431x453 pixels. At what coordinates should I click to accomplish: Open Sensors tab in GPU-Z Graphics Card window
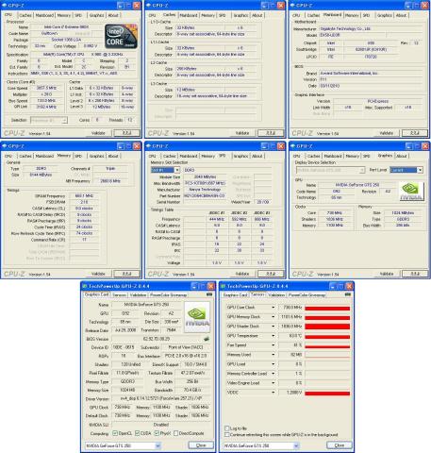coord(119,294)
